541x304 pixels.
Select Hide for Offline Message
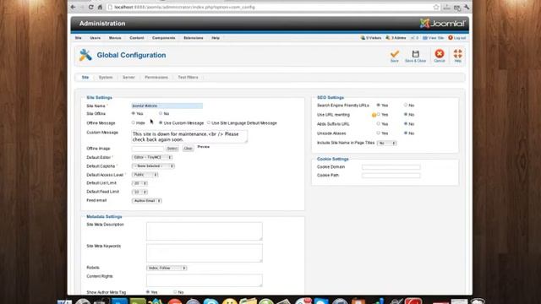[134, 122]
